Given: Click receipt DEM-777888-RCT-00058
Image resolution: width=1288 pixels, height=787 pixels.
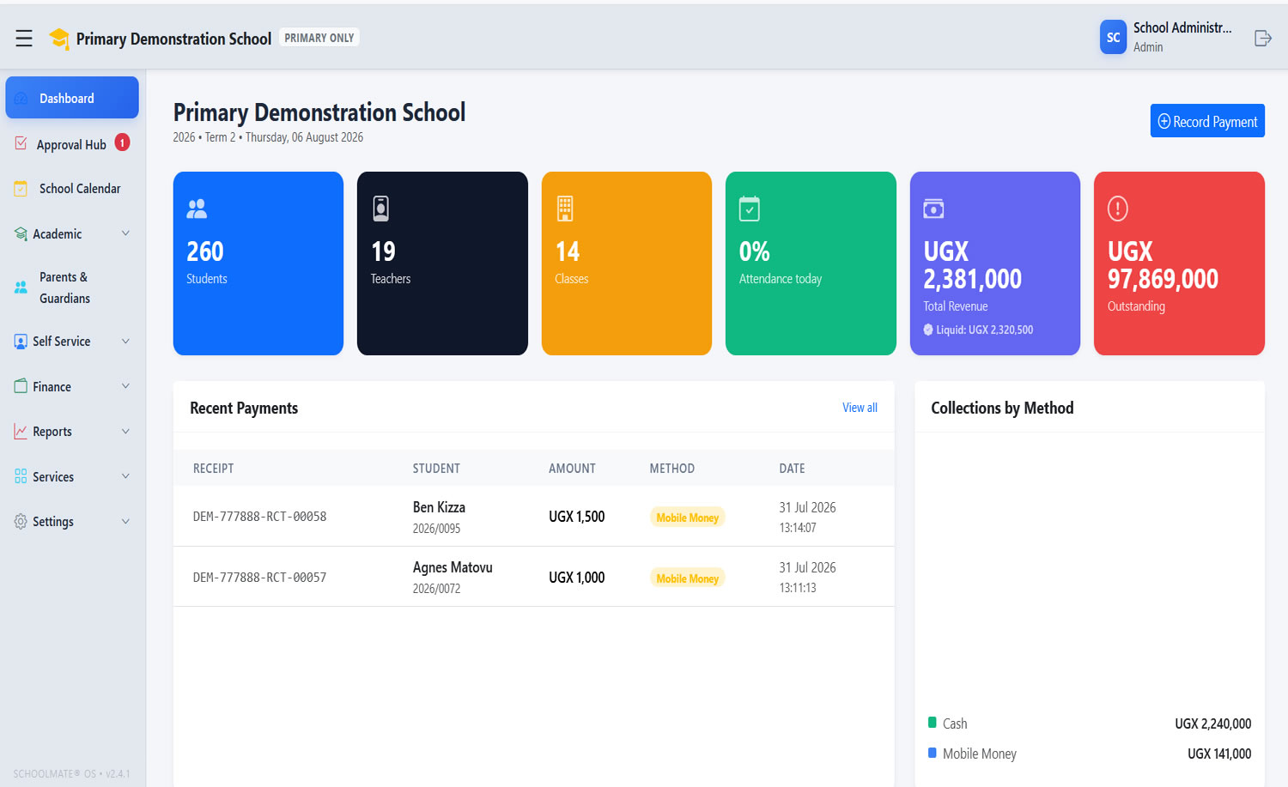Looking at the screenshot, I should [259, 517].
